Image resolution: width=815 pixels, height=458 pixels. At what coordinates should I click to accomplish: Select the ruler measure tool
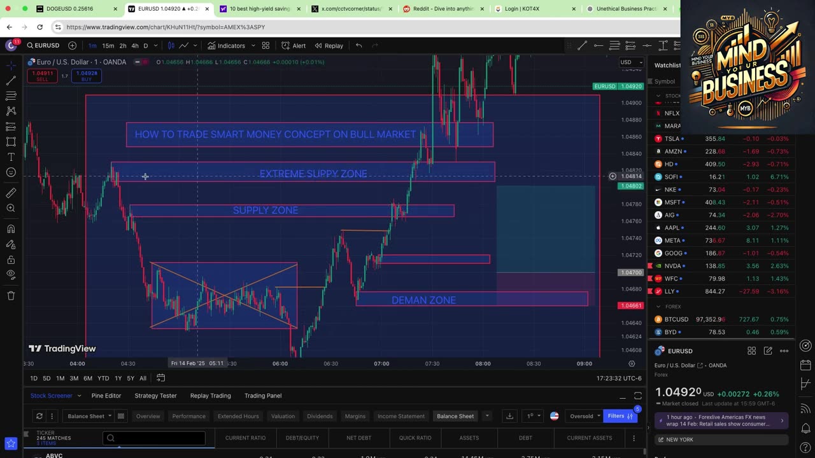pyautogui.click(x=11, y=193)
